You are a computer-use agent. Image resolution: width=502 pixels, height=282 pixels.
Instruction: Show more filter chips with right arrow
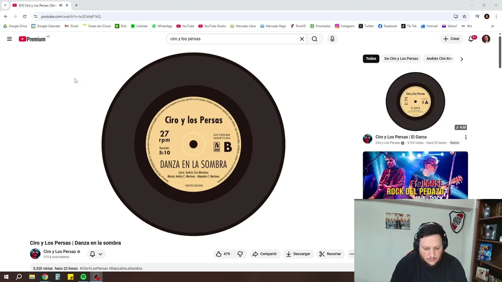point(462,59)
